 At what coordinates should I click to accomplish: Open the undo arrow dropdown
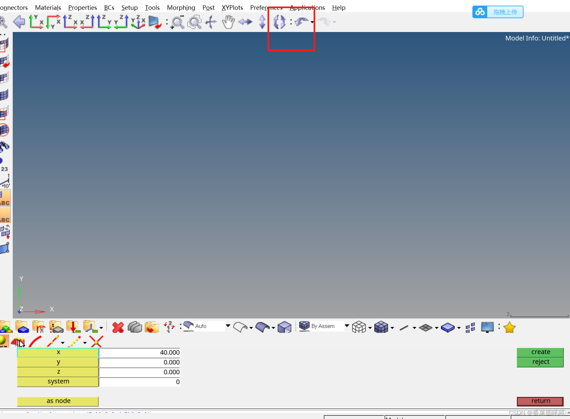click(x=312, y=22)
